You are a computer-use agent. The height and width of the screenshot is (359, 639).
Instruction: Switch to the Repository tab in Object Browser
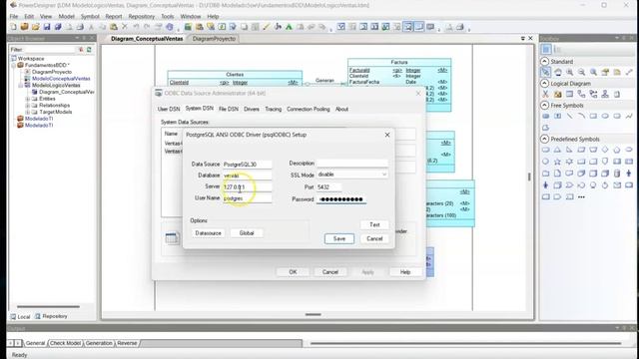(x=51, y=316)
